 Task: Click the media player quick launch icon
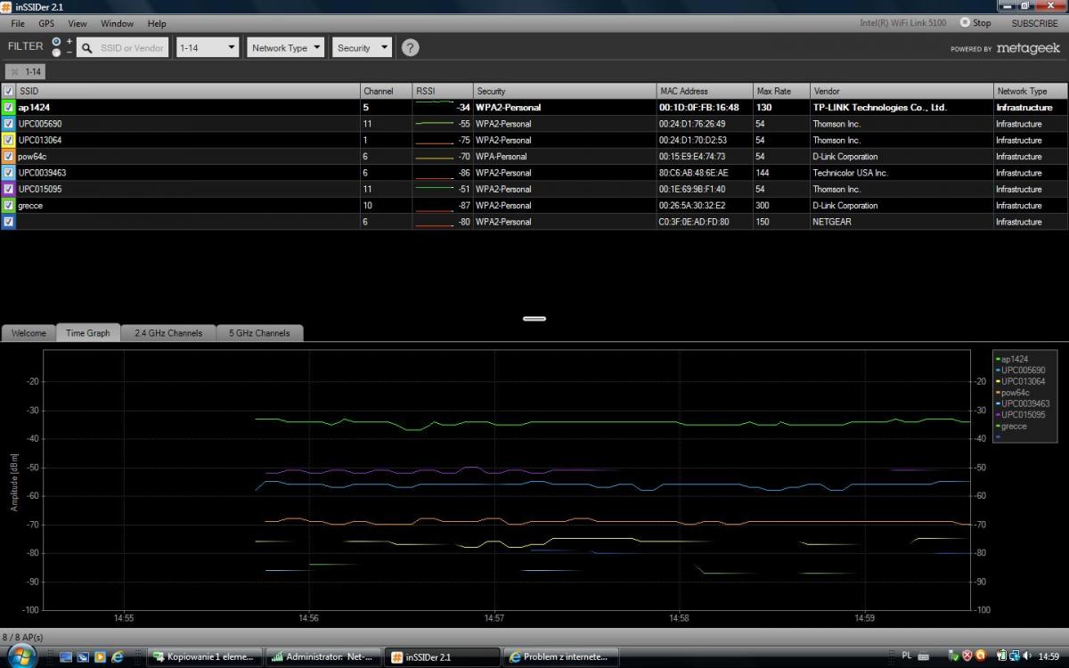pyautogui.click(x=100, y=657)
